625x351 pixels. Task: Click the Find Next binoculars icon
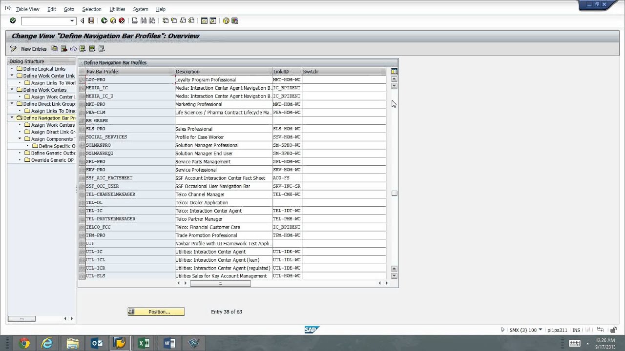click(152, 20)
